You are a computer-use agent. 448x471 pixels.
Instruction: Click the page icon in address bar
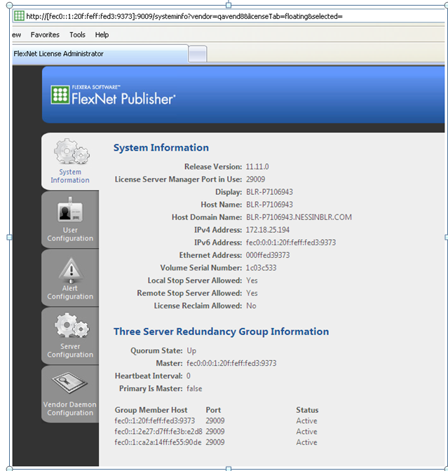[20, 16]
